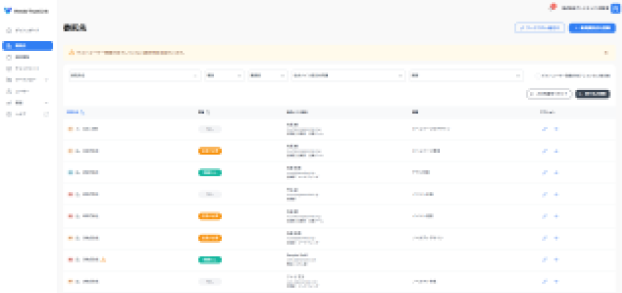Screen dimensions: 622x293
Task: Click the external link icon in the sidebar
Action: coord(46,114)
